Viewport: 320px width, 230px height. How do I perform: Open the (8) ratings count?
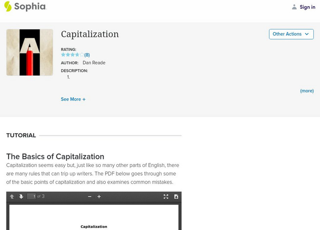pos(87,55)
